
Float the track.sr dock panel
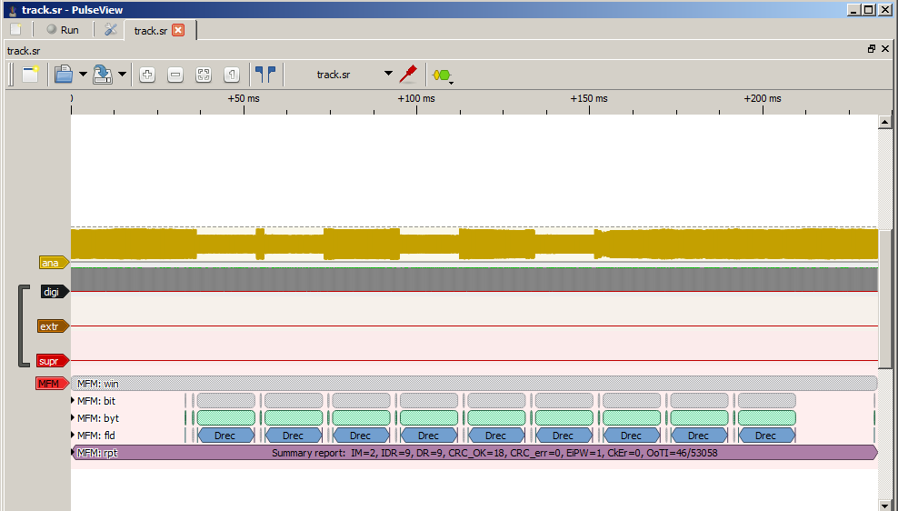point(872,49)
